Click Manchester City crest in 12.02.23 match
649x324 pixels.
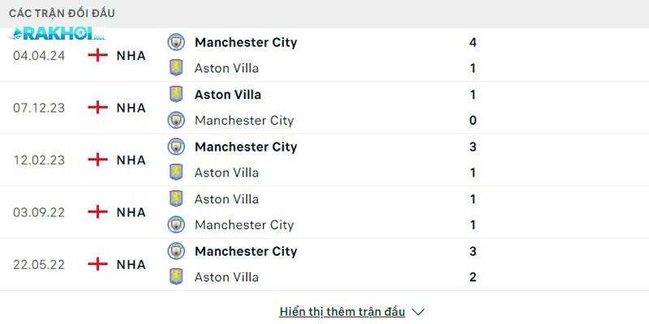click(176, 147)
